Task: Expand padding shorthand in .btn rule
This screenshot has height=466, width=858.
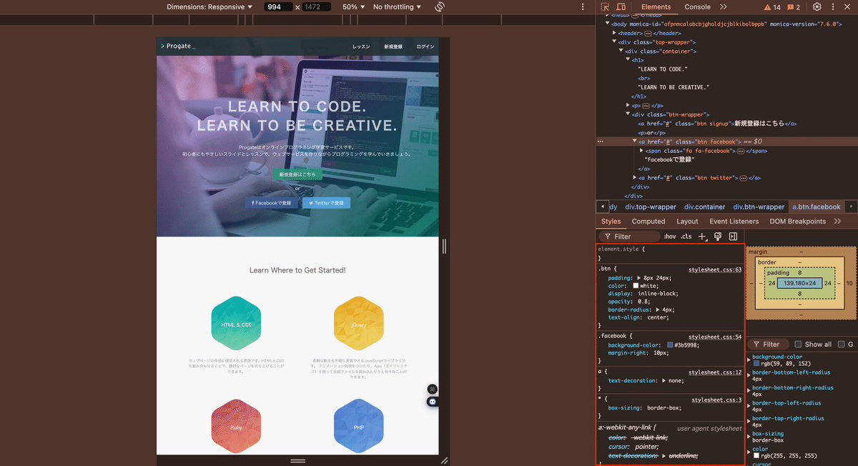Action: [638, 278]
